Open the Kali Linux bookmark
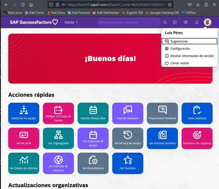The width and height of the screenshot is (219, 189). [13, 13]
